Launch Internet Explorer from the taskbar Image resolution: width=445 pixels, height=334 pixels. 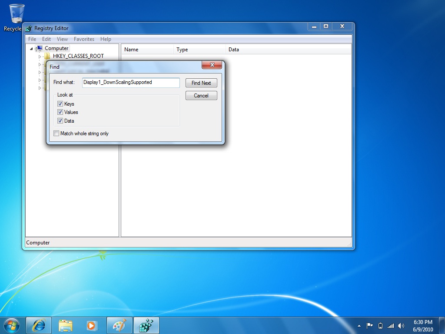(38, 325)
